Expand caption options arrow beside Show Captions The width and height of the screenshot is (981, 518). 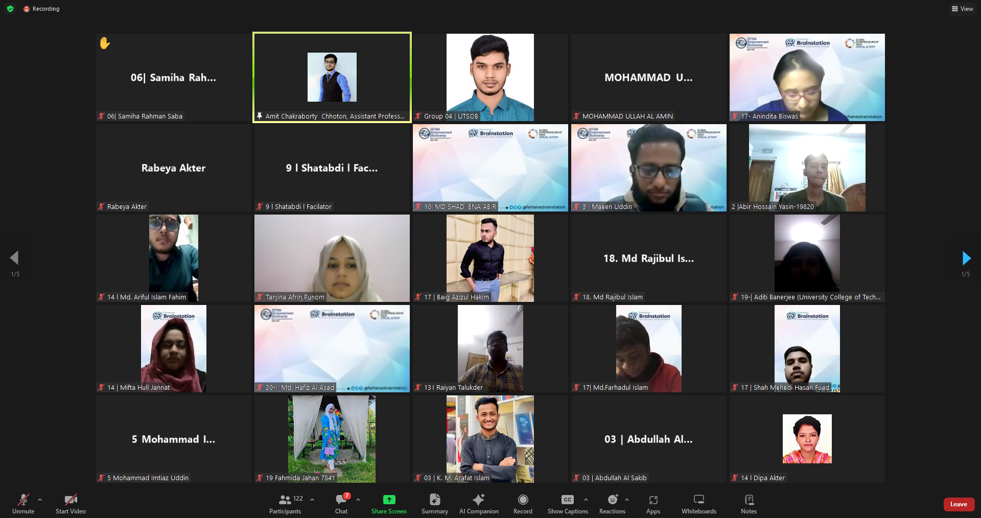pos(586,500)
